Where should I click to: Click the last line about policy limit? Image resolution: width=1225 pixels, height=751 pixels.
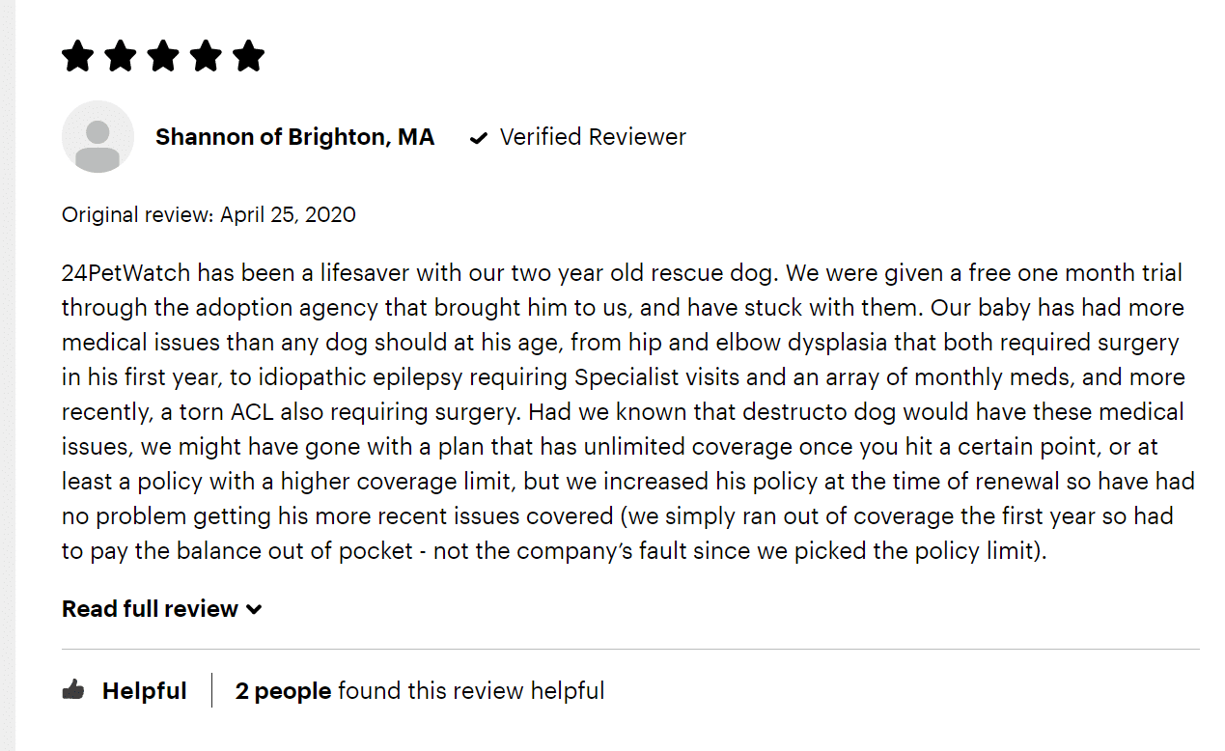coord(554,551)
